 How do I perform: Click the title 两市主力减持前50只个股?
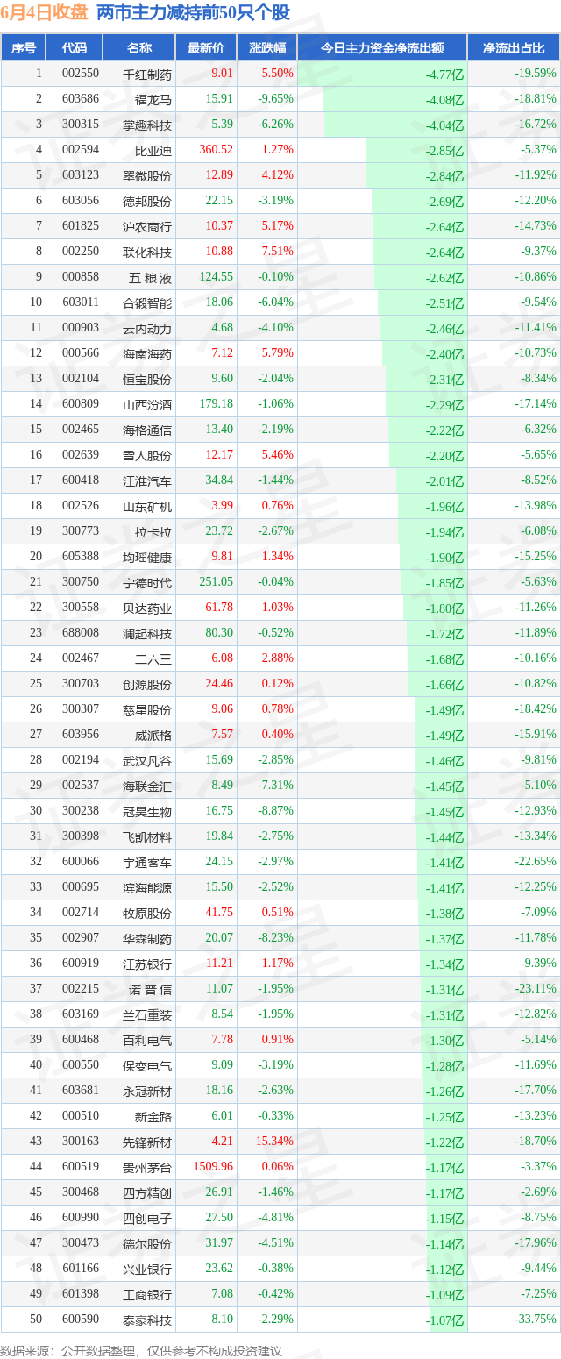click(193, 12)
